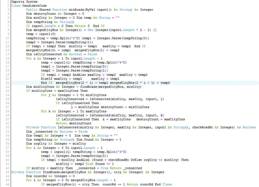Click "minRoads" function name in its declaration
The width and height of the screenshot is (259, 187).
[x=76, y=10]
